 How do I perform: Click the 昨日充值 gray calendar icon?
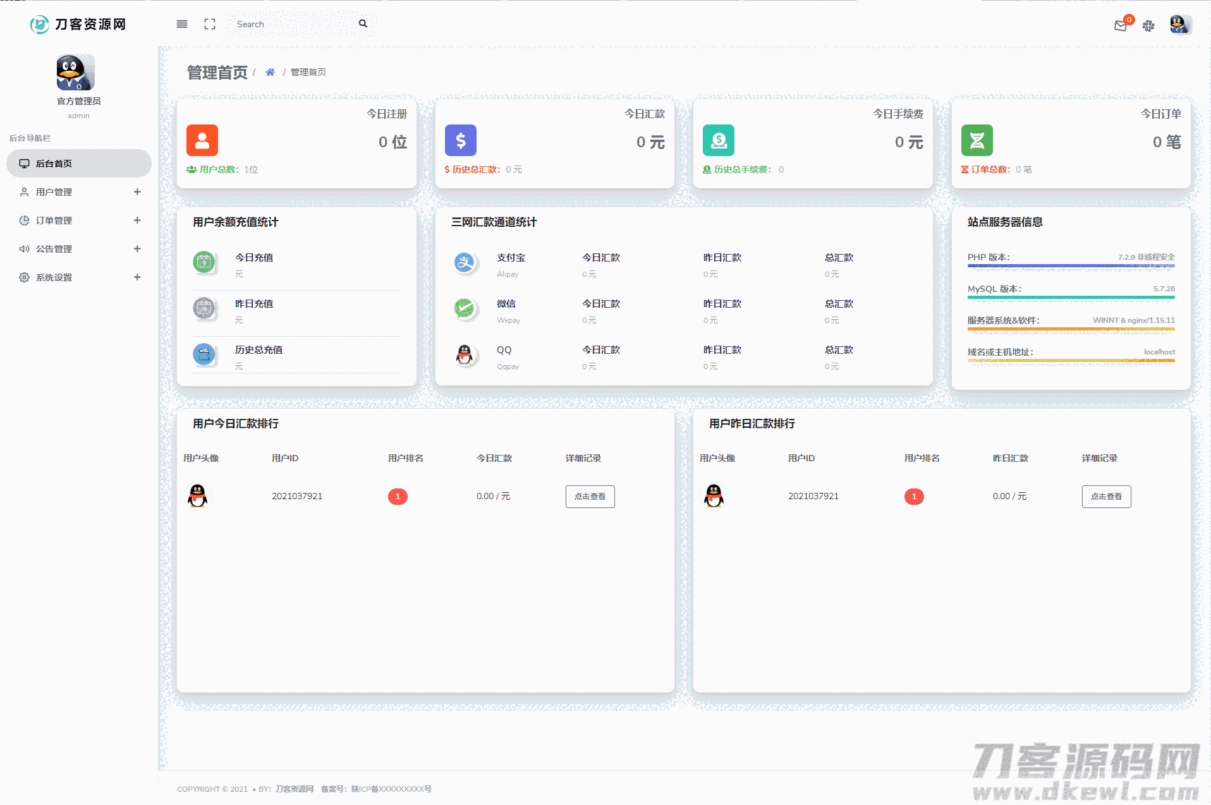click(x=204, y=308)
